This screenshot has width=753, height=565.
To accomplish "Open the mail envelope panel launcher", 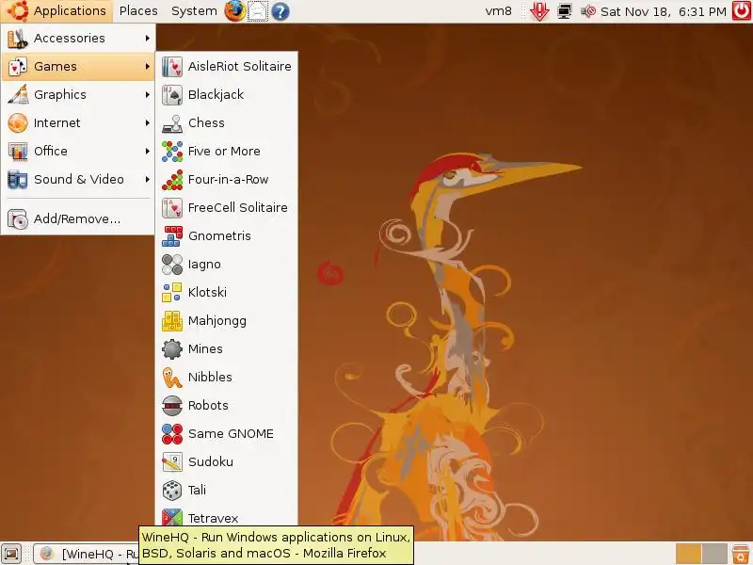I will pyautogui.click(x=257, y=11).
